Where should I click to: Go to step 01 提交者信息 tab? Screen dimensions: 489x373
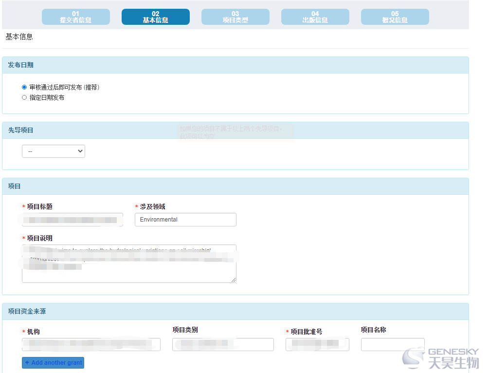(75, 17)
